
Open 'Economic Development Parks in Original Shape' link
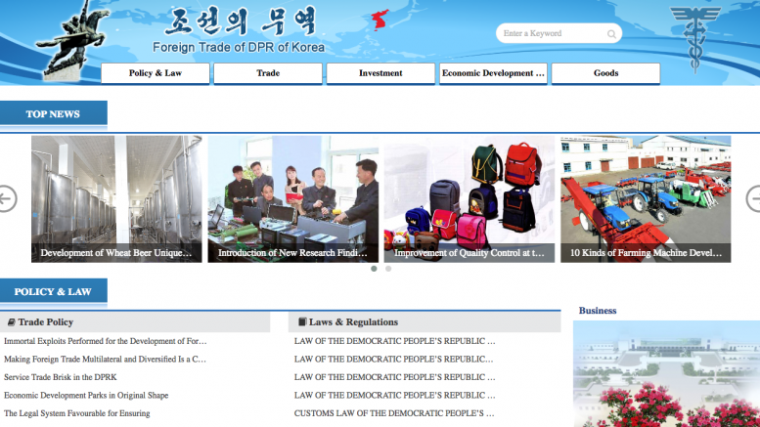pyautogui.click(x=86, y=395)
